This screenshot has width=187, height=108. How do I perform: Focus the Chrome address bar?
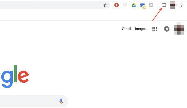(x=50, y=5)
